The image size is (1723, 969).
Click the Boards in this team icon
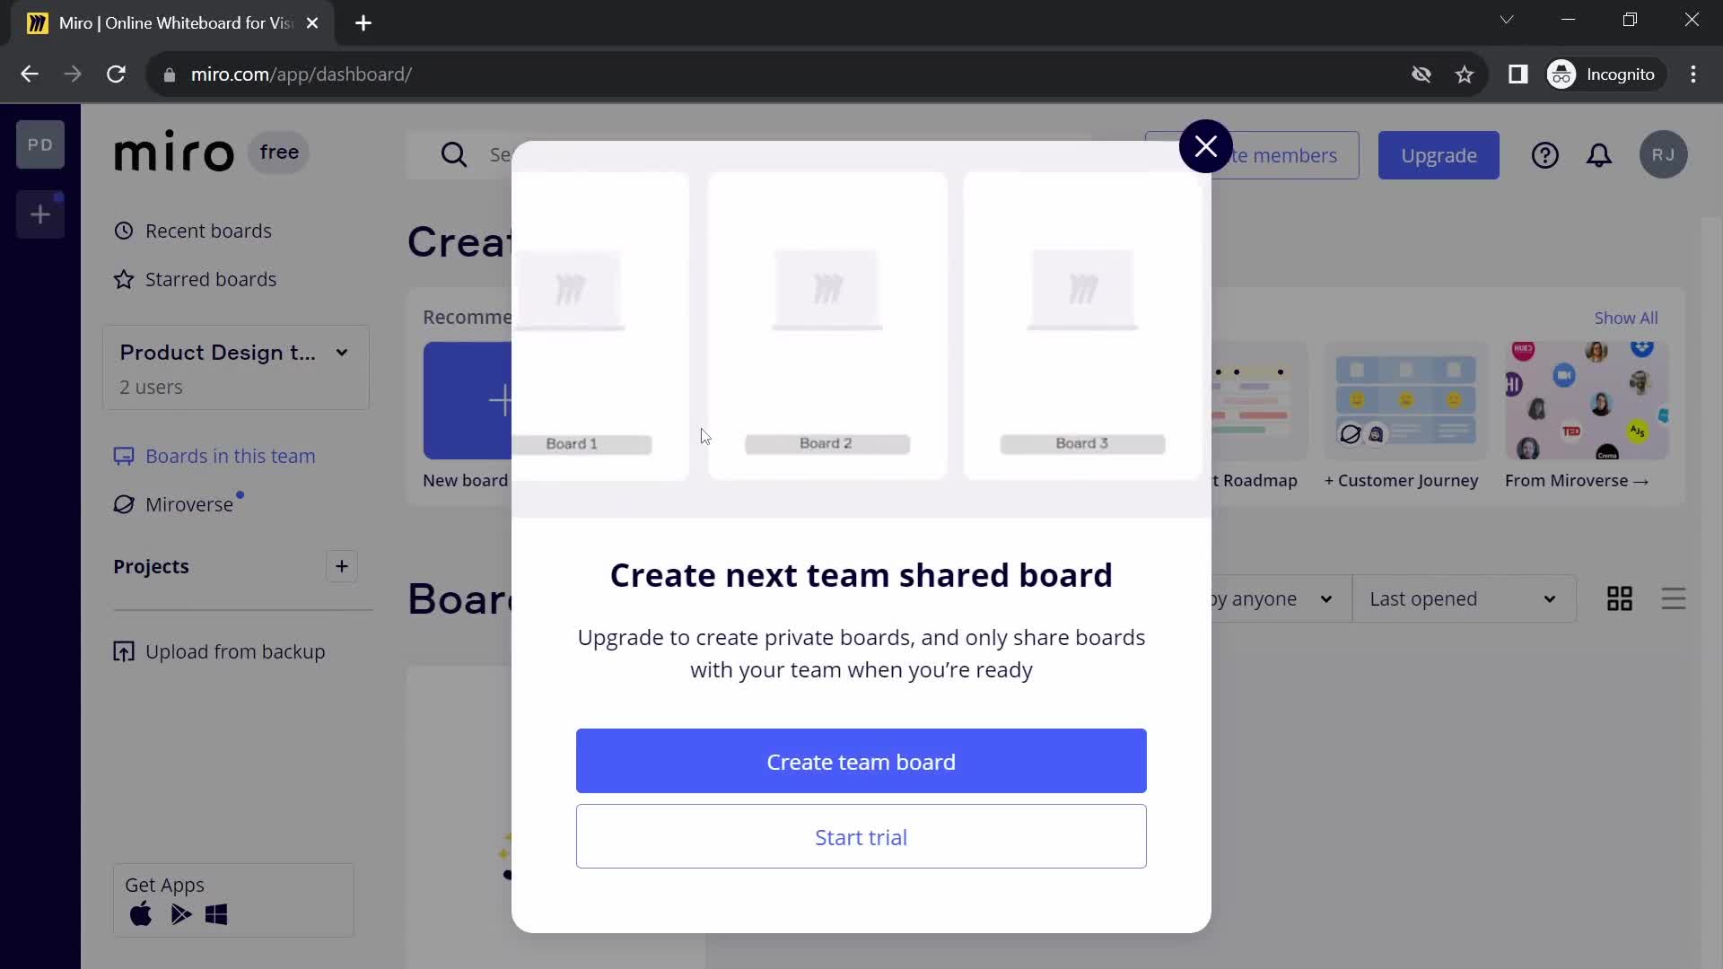click(x=123, y=456)
